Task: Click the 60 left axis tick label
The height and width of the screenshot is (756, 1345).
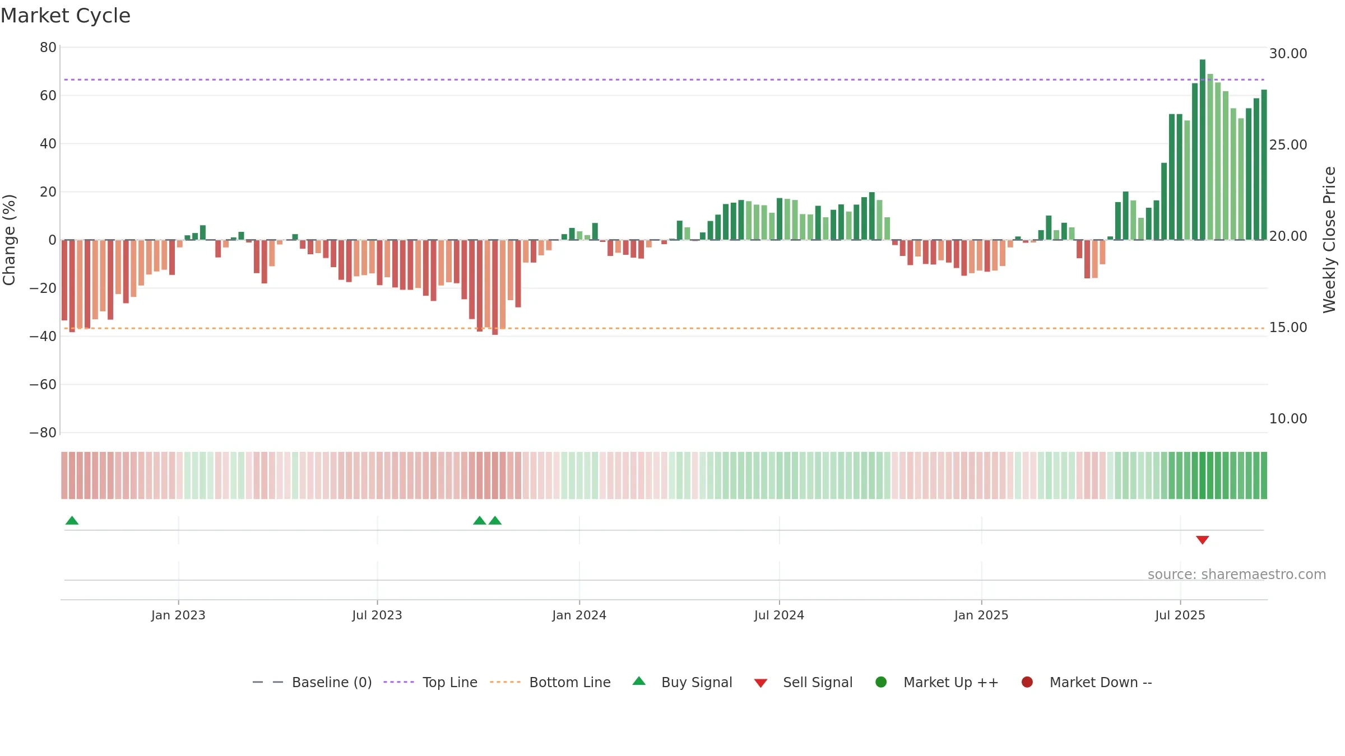Action: [48, 96]
